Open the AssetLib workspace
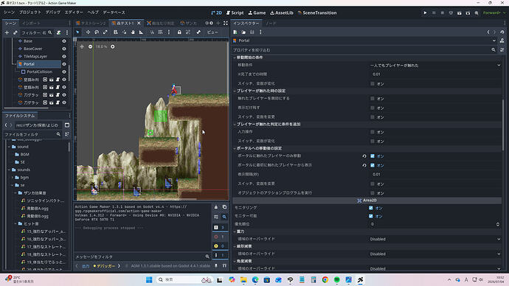The width and height of the screenshot is (509, 286). [x=282, y=13]
